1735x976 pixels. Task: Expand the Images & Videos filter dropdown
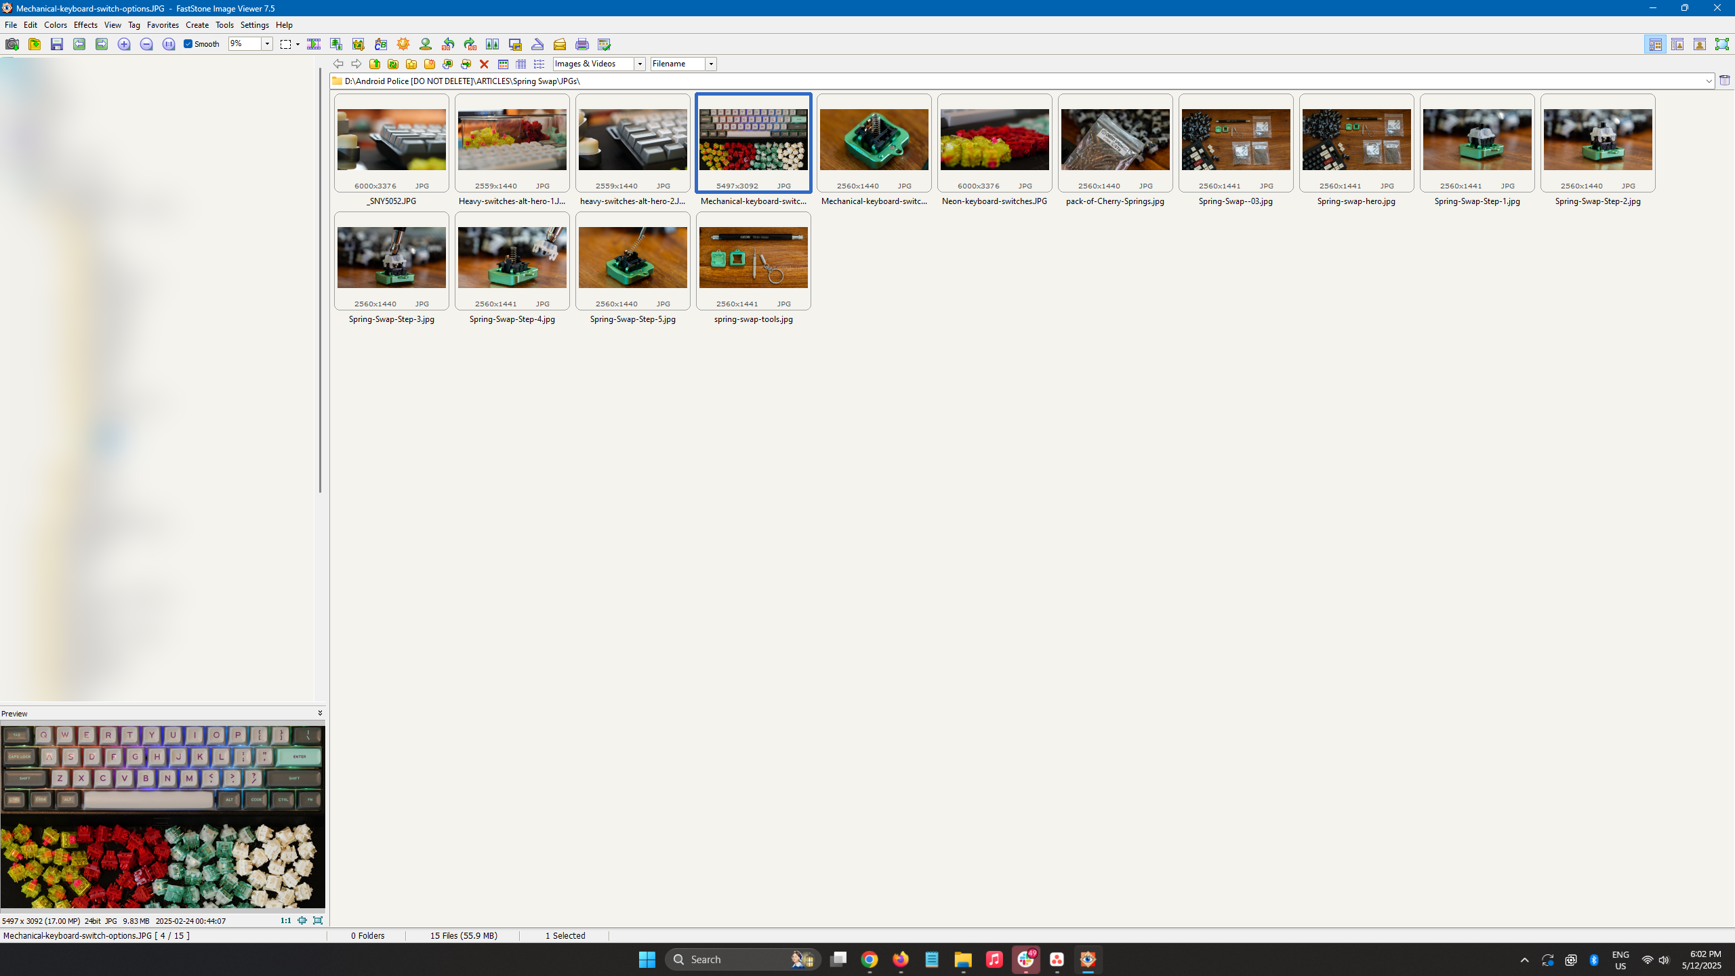(x=639, y=64)
